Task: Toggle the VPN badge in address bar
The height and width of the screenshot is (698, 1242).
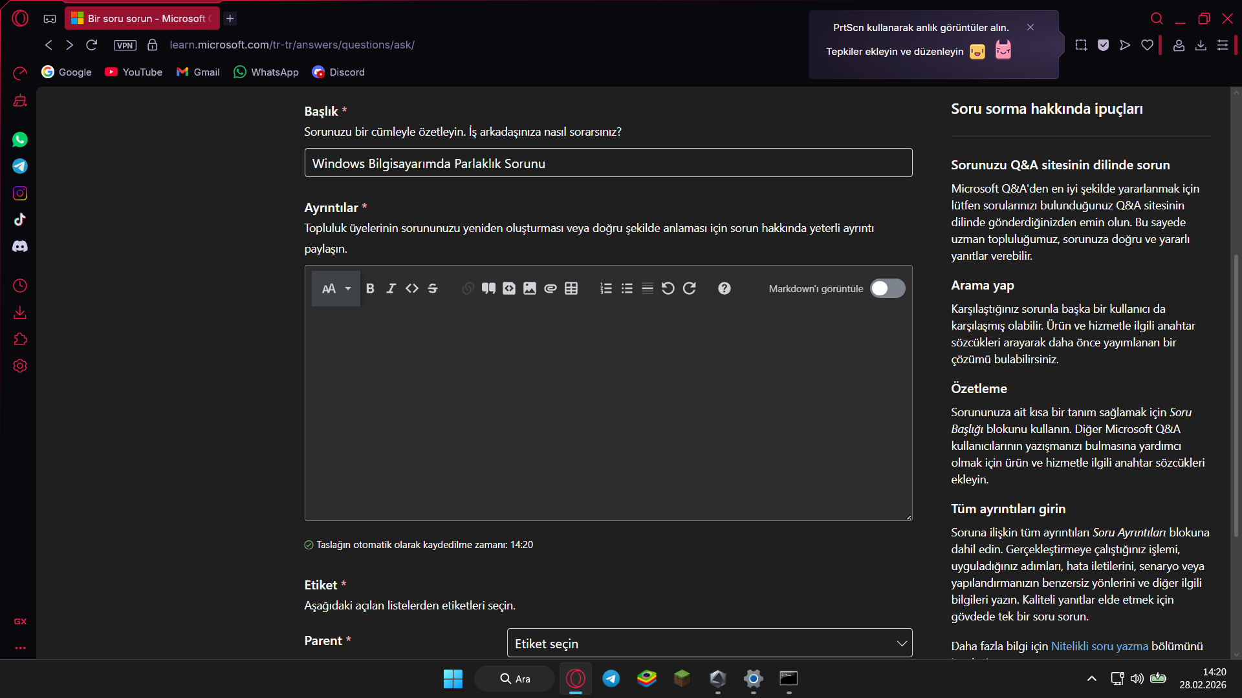Action: pos(125,45)
